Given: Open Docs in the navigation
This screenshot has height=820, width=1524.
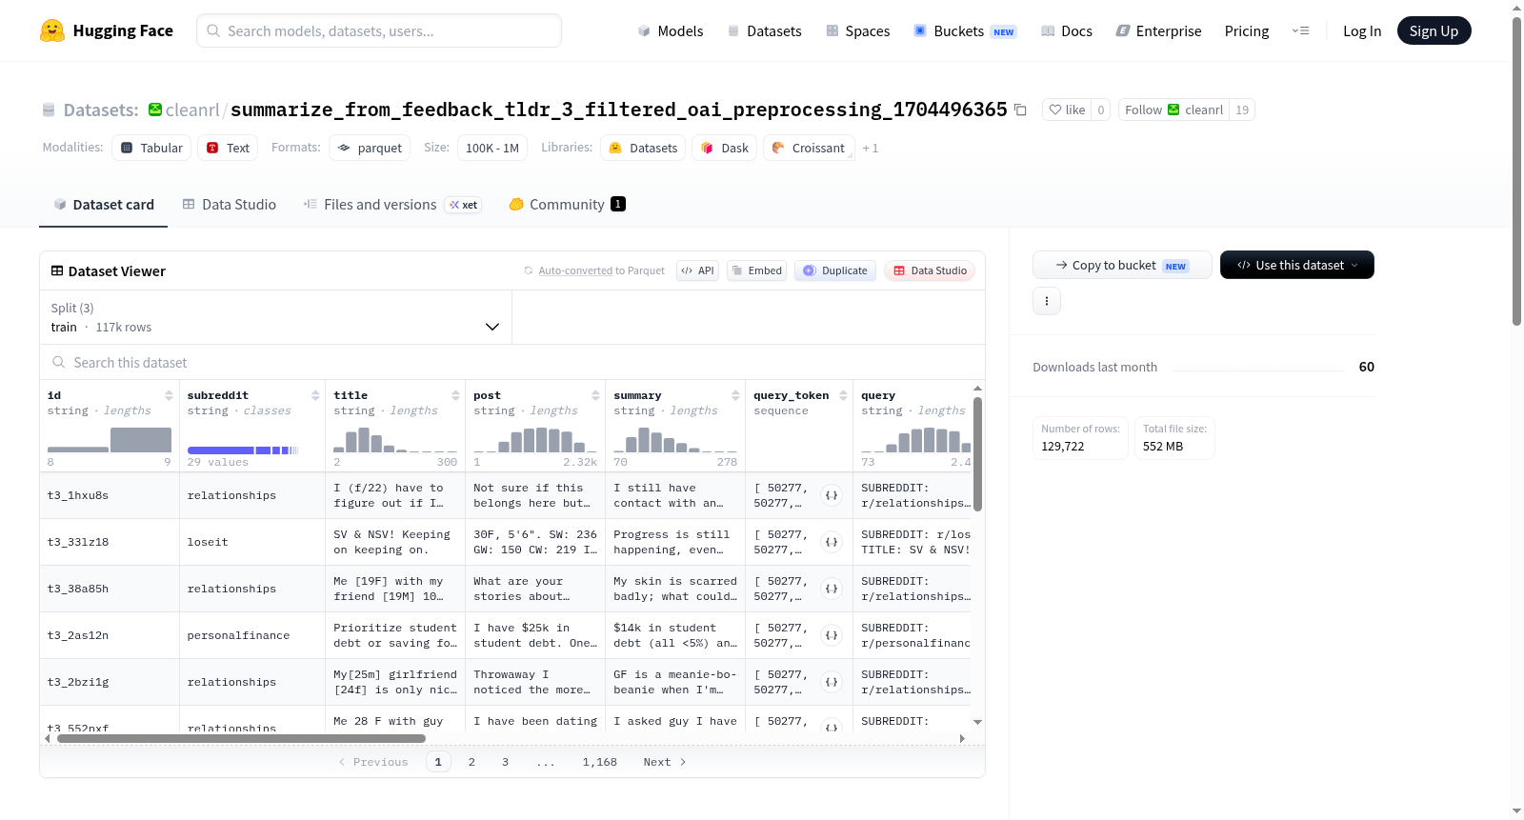Looking at the screenshot, I should pyautogui.click(x=1067, y=30).
